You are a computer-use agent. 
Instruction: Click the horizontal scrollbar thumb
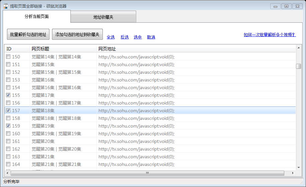click(147, 173)
